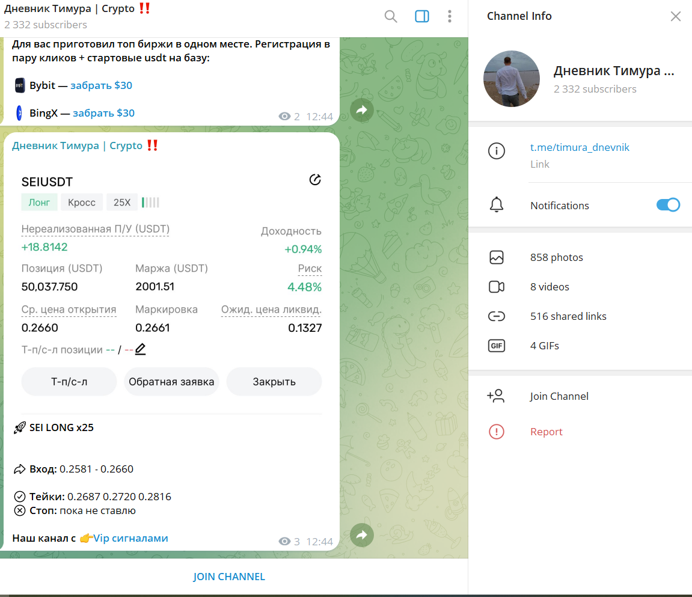Open the t.me/timura_dnevnik link
The image size is (692, 597).
580,147
